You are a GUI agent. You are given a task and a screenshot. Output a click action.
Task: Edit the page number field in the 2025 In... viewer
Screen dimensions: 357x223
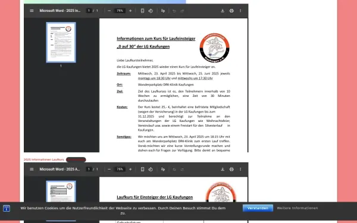click(x=89, y=11)
